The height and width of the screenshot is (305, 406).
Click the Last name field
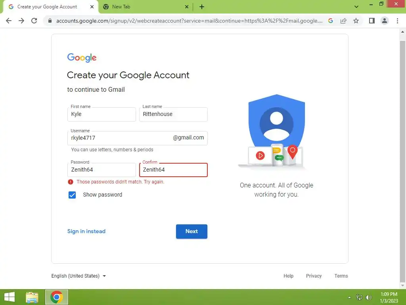point(174,114)
